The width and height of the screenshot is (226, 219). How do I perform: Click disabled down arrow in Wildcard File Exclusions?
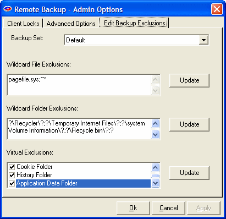click(155, 91)
